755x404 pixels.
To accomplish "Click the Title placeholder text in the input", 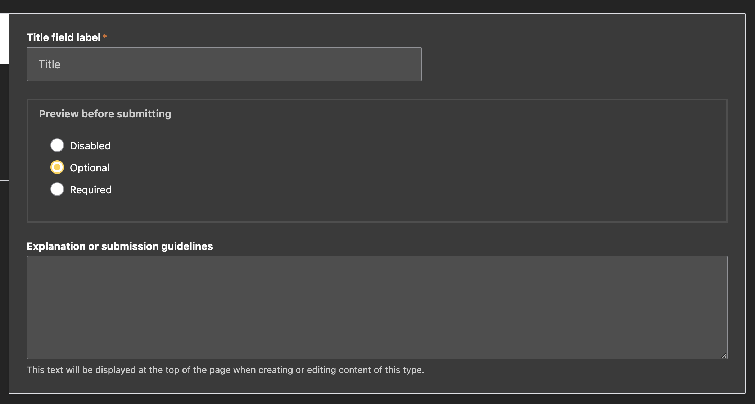I will pyautogui.click(x=49, y=64).
